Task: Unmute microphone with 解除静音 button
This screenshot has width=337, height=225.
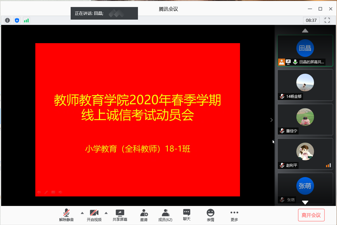Action: click(66, 215)
